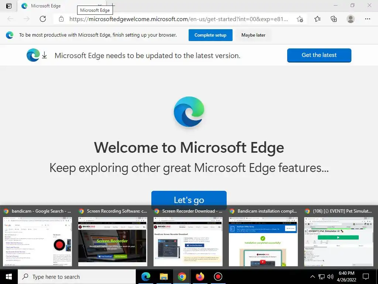Open the notification center icon
Screen dimensions: 378x284
(x=366, y=277)
